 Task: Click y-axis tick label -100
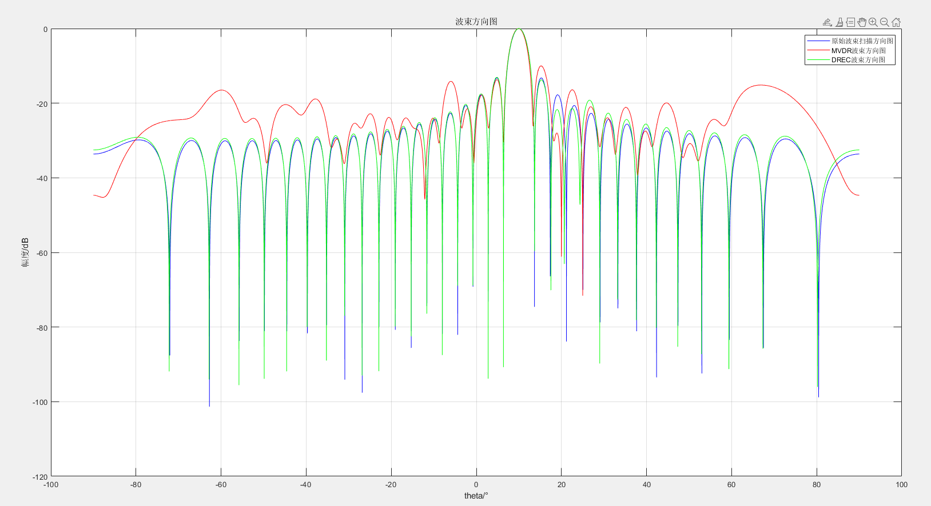40,402
